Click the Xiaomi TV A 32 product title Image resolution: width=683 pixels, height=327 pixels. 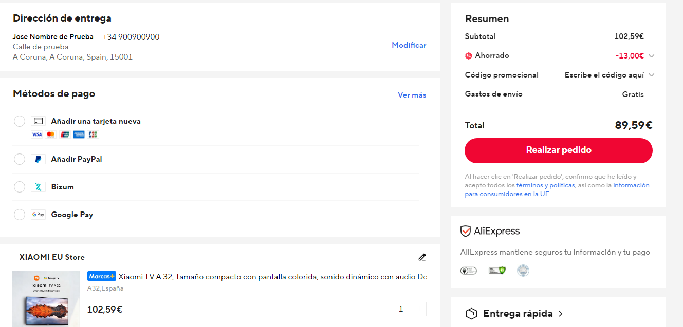point(273,277)
